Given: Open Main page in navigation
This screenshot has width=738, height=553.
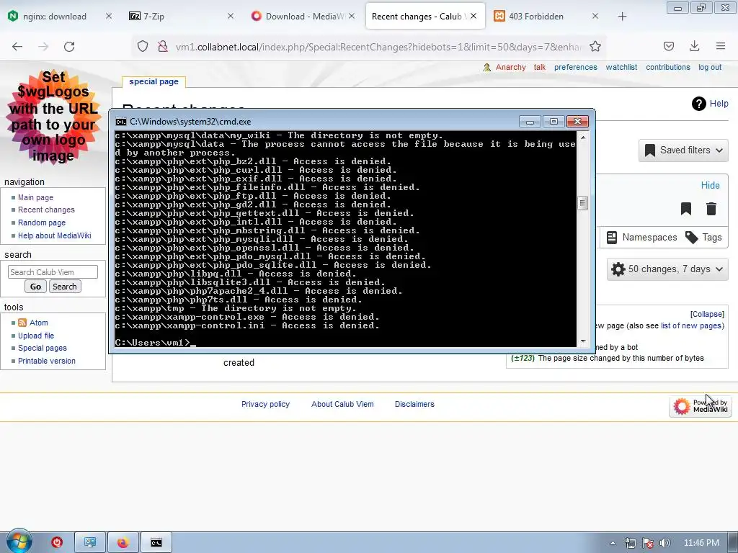Looking at the screenshot, I should [36, 197].
